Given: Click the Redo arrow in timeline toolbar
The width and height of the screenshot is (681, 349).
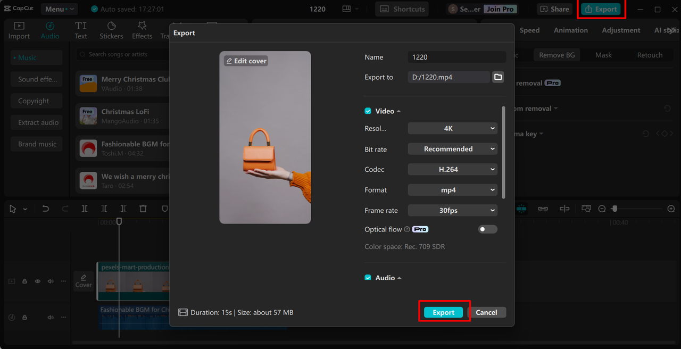Looking at the screenshot, I should point(65,209).
